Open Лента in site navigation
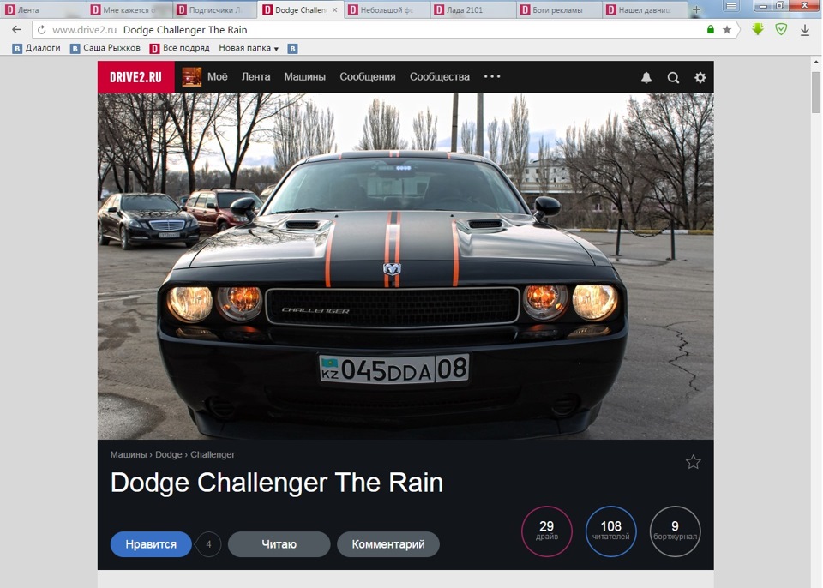This screenshot has width=823, height=588. click(x=255, y=76)
